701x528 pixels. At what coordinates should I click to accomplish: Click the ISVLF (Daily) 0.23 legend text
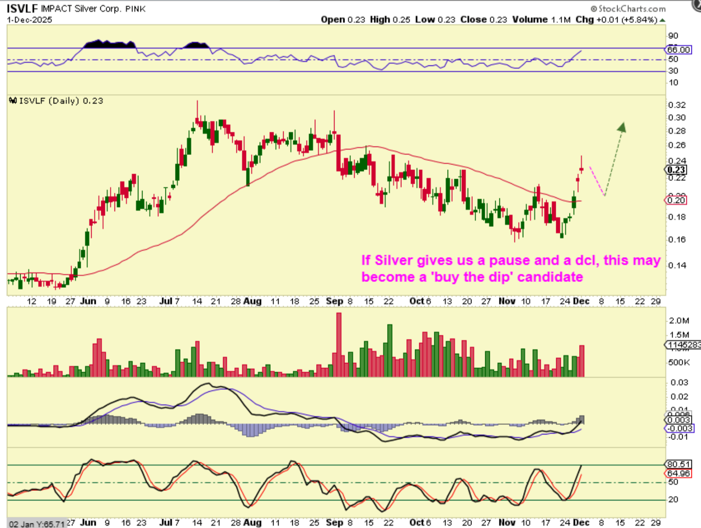click(61, 101)
